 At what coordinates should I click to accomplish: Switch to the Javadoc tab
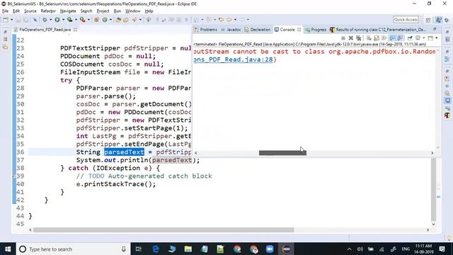231,30
